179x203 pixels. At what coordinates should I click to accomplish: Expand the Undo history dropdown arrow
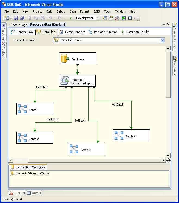click(x=55, y=18)
